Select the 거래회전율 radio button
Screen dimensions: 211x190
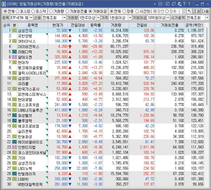(67, 11)
